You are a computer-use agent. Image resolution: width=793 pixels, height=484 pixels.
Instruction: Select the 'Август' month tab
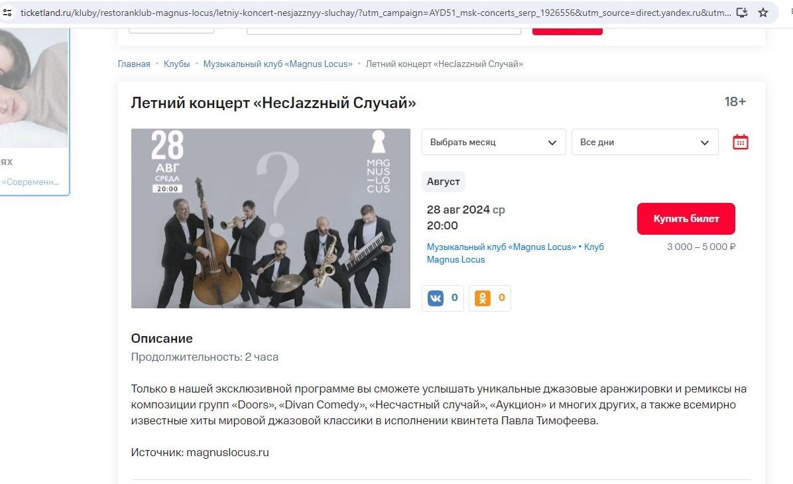(444, 182)
